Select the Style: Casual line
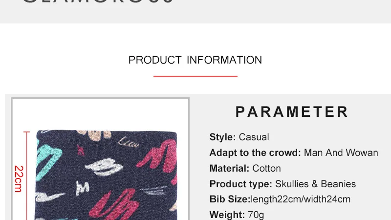Screen dimensions: 391x220 [x=239, y=137]
